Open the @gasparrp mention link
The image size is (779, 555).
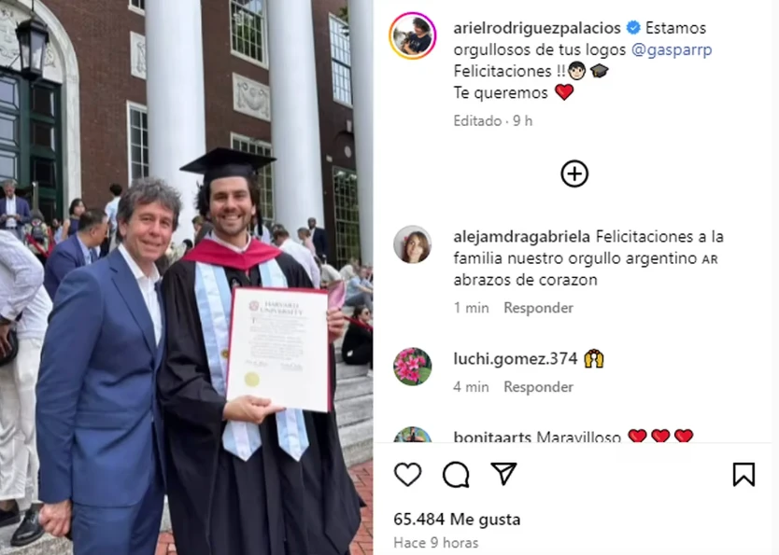tap(672, 49)
